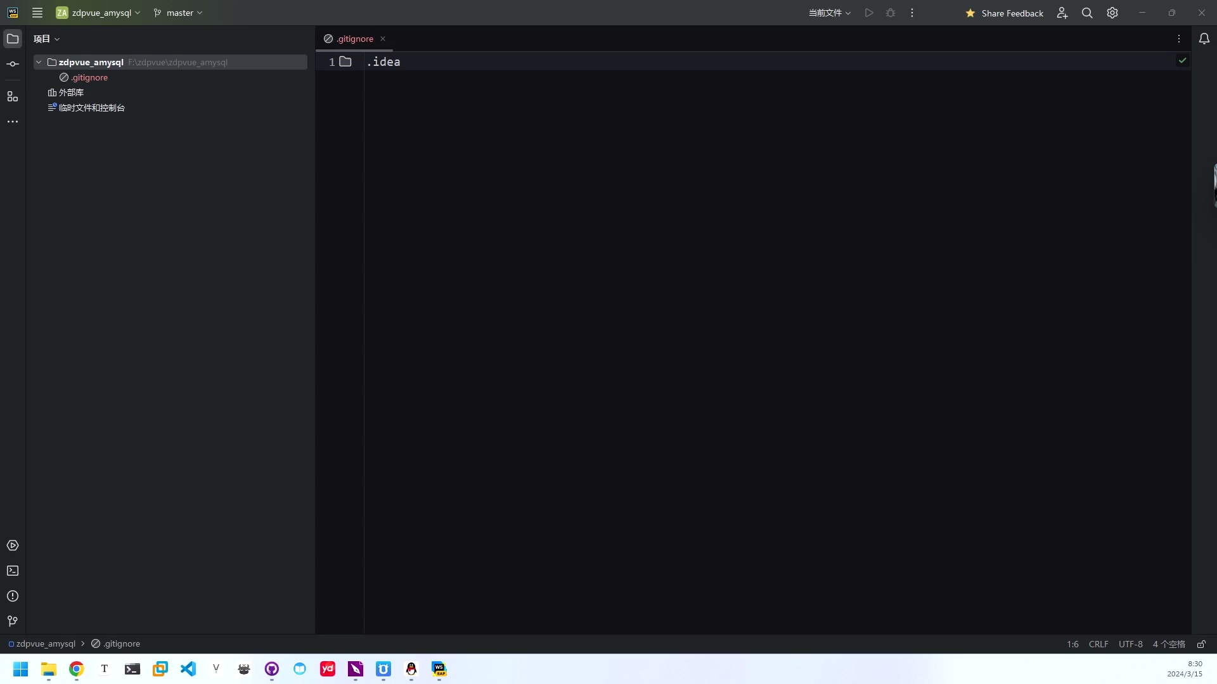Open IDE settings via the gear icon
Image resolution: width=1217 pixels, height=684 pixels.
pos(1112,13)
